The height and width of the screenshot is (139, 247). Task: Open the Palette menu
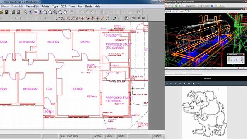(45, 7)
